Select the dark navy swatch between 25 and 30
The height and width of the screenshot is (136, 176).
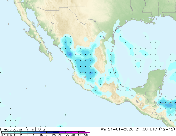tap(56, 132)
